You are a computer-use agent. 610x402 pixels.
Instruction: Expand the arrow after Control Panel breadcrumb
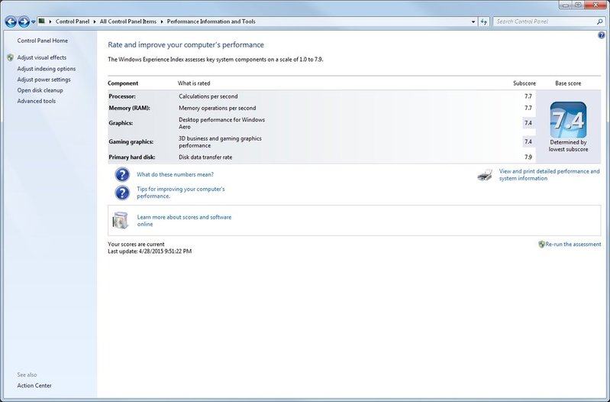click(95, 22)
